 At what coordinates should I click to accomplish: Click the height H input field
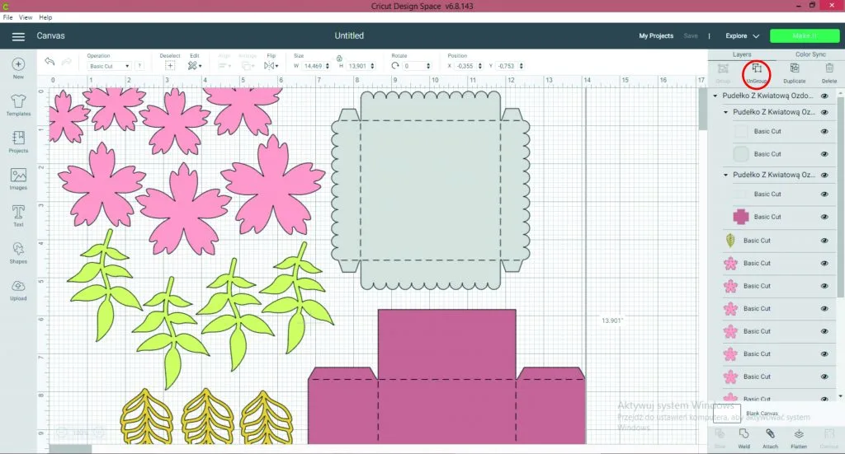(x=358, y=66)
